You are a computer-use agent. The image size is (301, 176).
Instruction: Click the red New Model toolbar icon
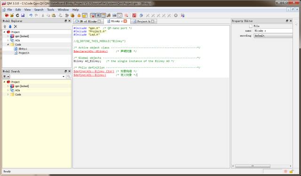7,16
